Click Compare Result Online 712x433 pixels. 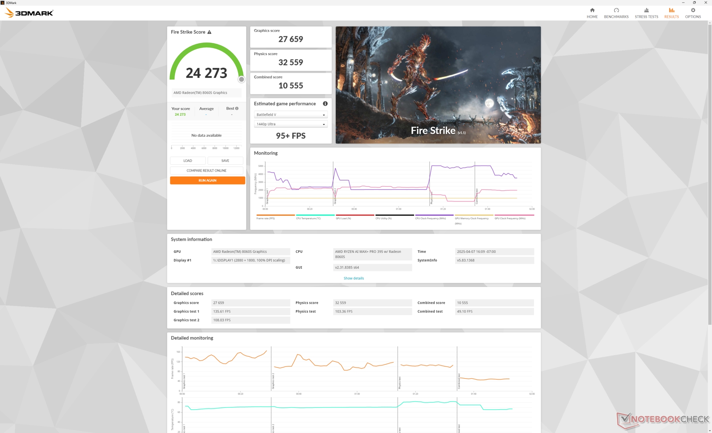point(207,171)
